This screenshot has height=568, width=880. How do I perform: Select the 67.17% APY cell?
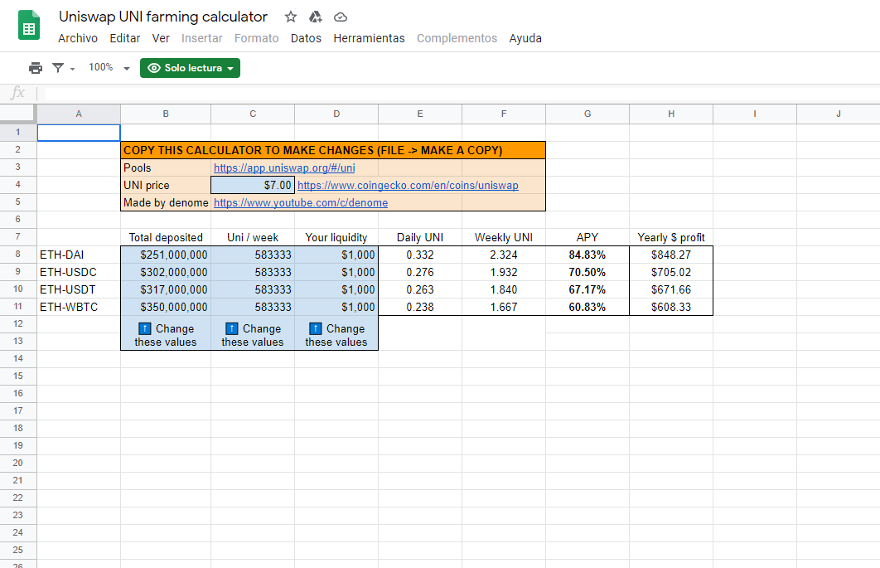[587, 289]
